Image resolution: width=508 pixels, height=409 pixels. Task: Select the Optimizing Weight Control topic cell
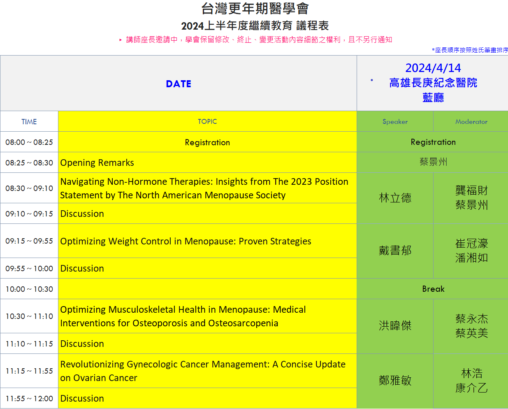pyautogui.click(x=186, y=241)
